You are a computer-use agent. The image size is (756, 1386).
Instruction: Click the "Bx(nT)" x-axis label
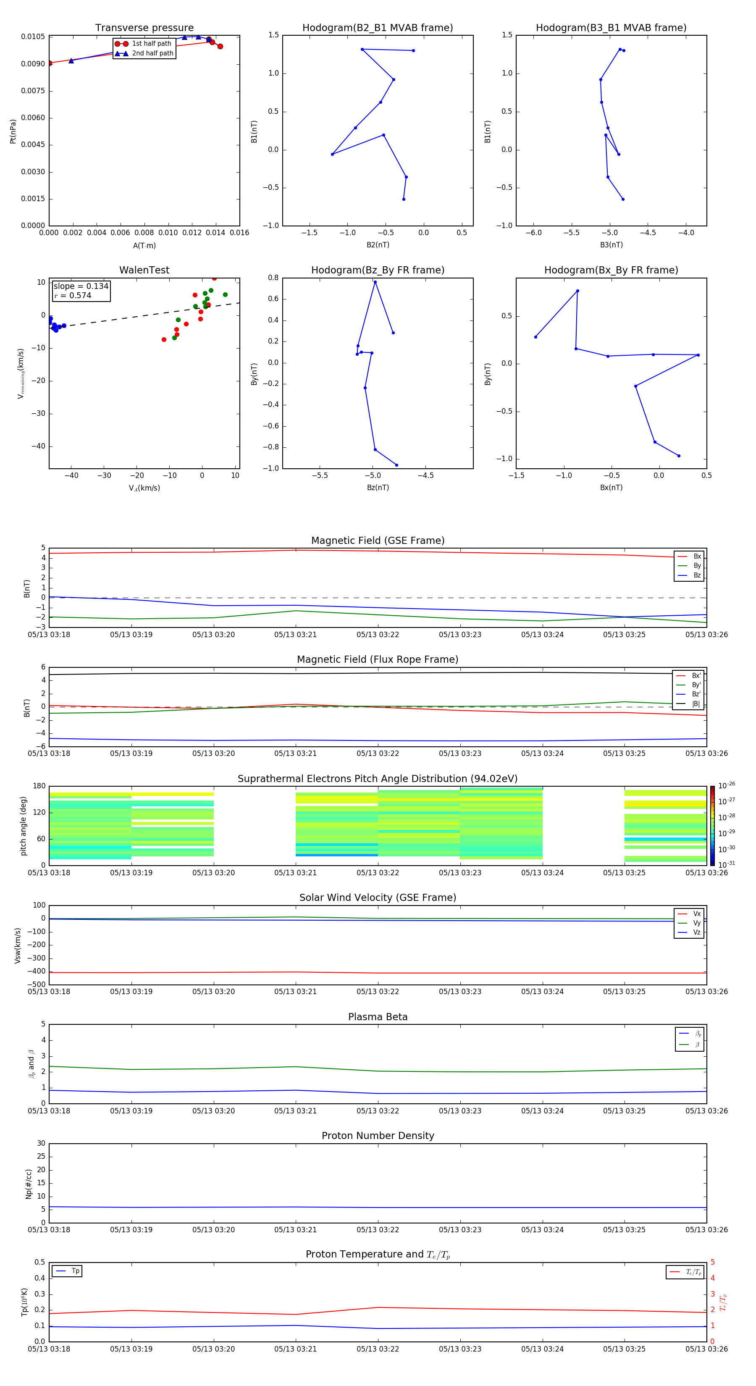pyautogui.click(x=611, y=488)
